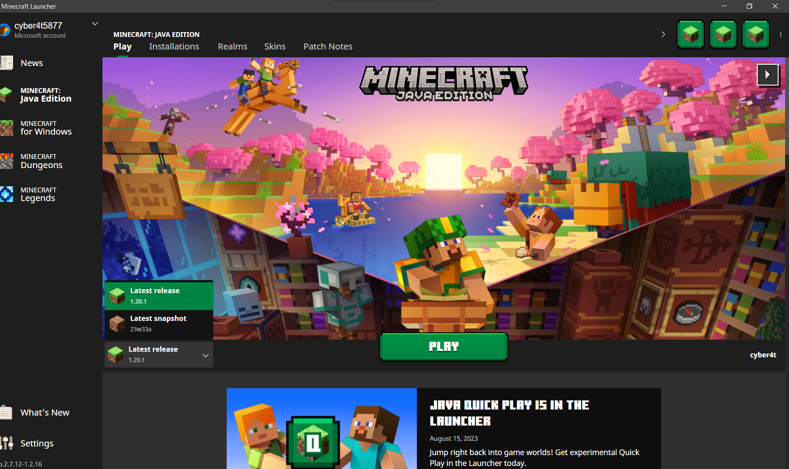Click the leftmost grass block icon
789x469 pixels.
(x=690, y=34)
